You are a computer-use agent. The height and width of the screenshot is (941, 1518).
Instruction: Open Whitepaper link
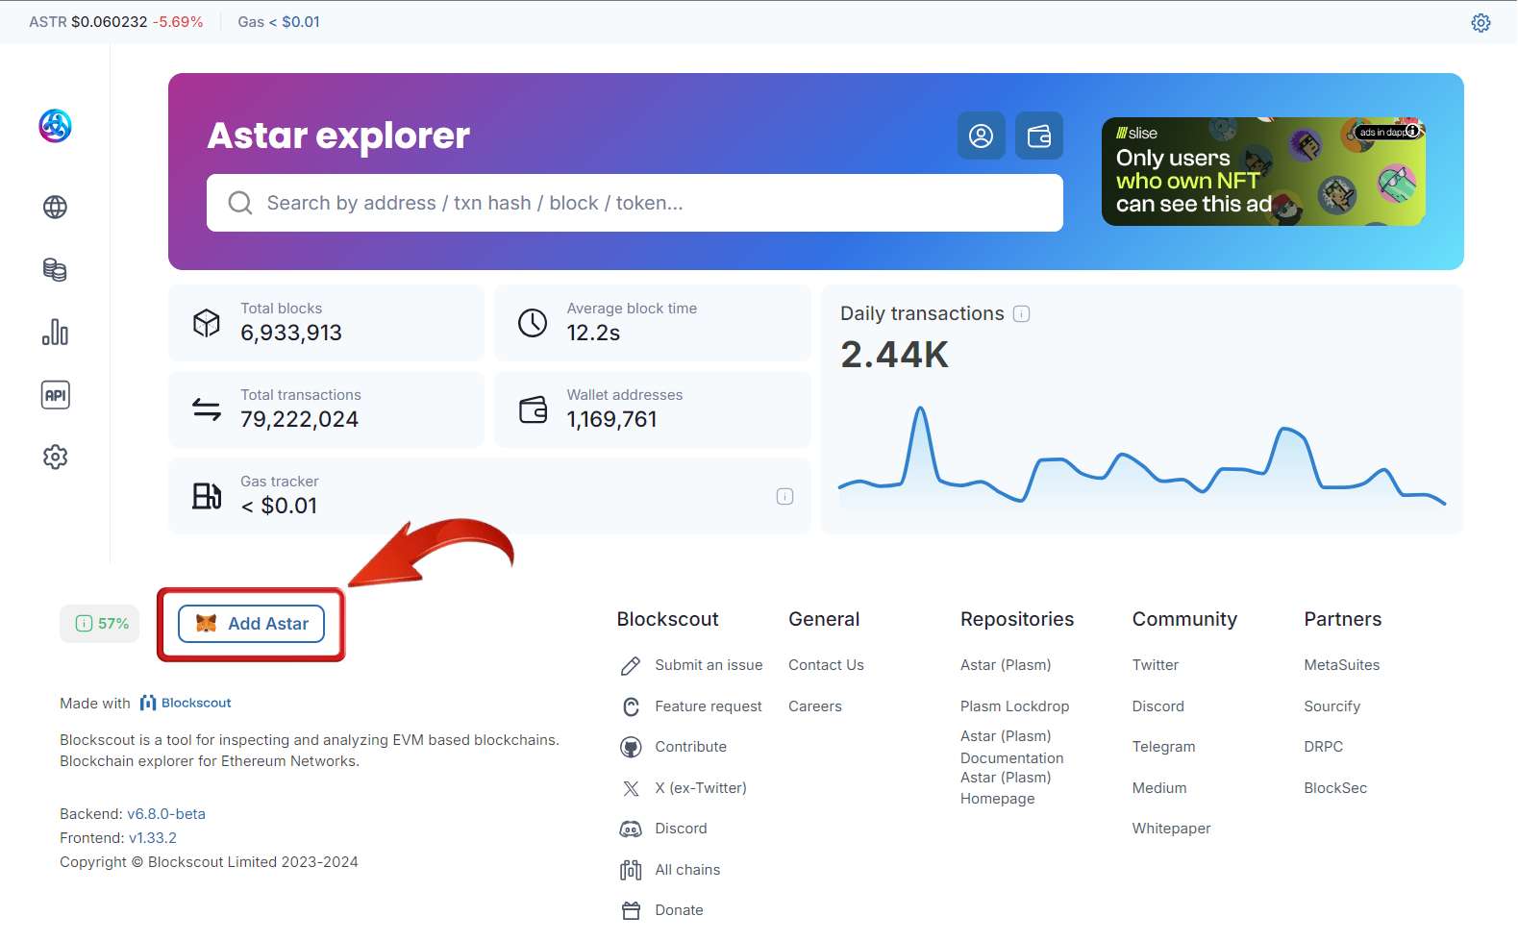(1172, 829)
